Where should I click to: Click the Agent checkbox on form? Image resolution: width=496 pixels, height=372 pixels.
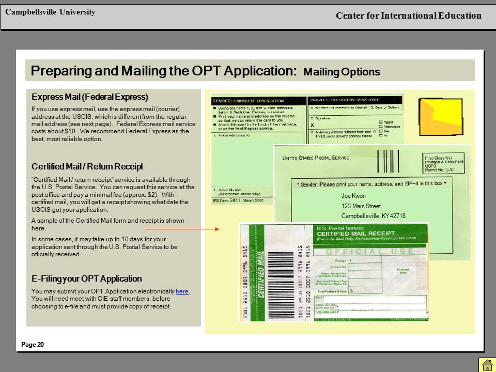(x=381, y=122)
